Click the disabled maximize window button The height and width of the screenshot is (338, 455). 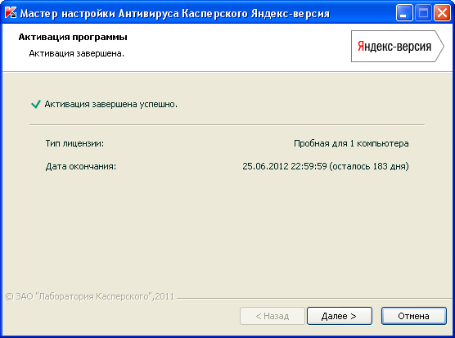click(423, 13)
